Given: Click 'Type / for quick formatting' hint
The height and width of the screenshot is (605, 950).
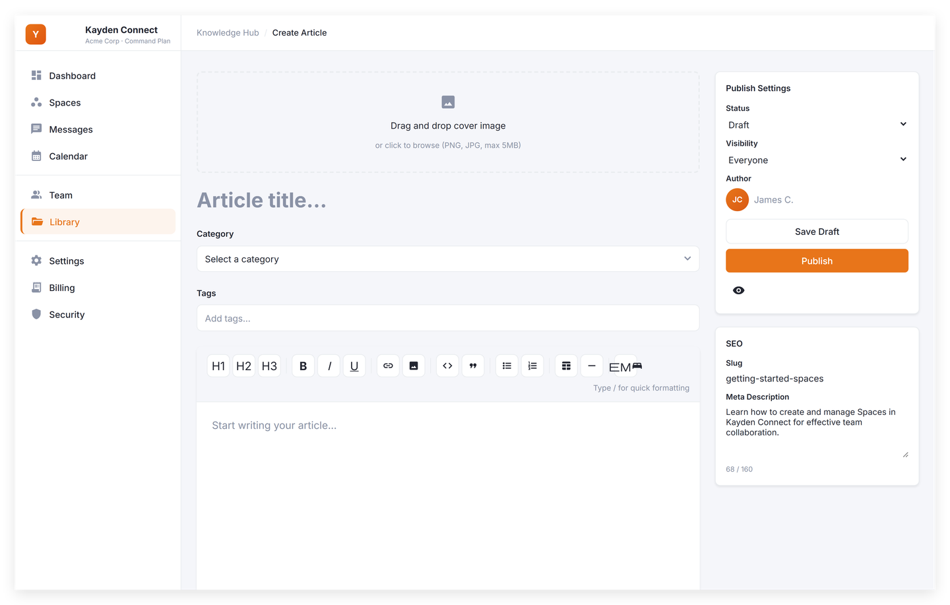Looking at the screenshot, I should (x=641, y=388).
